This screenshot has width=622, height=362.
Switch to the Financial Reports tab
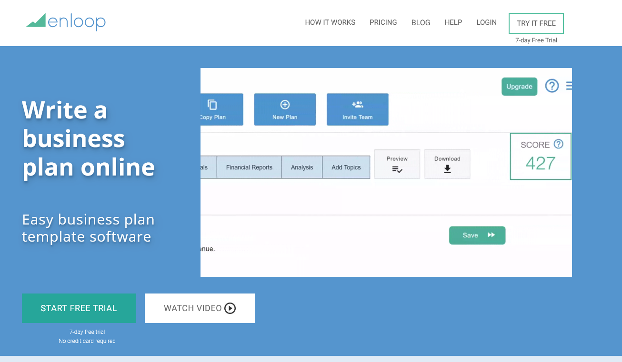pyautogui.click(x=249, y=167)
